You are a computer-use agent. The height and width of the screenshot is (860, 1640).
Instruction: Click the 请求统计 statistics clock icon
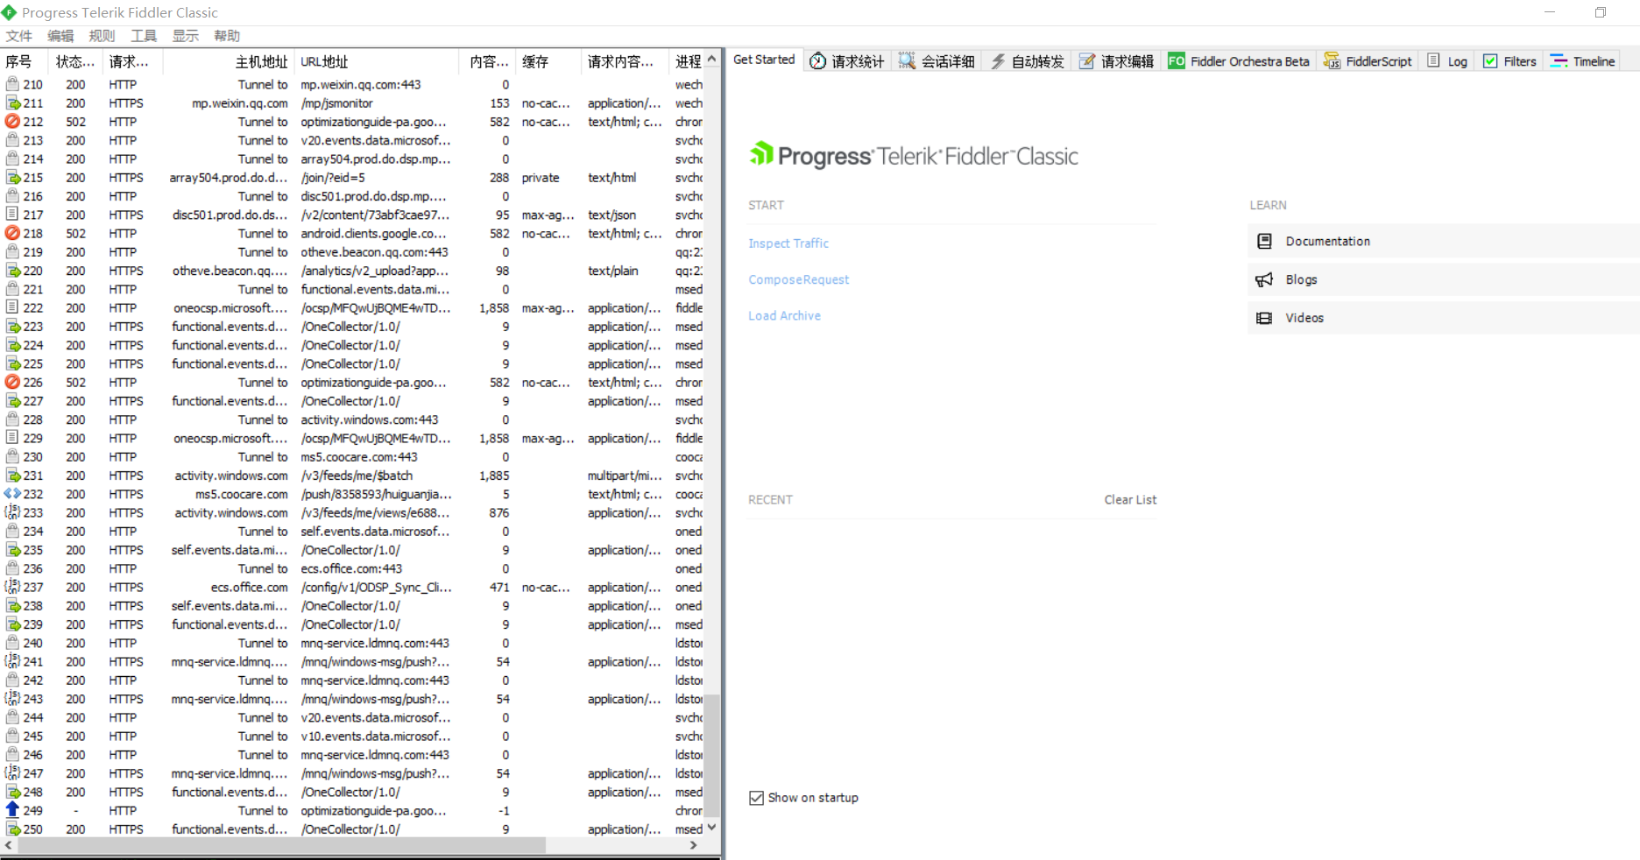point(817,61)
